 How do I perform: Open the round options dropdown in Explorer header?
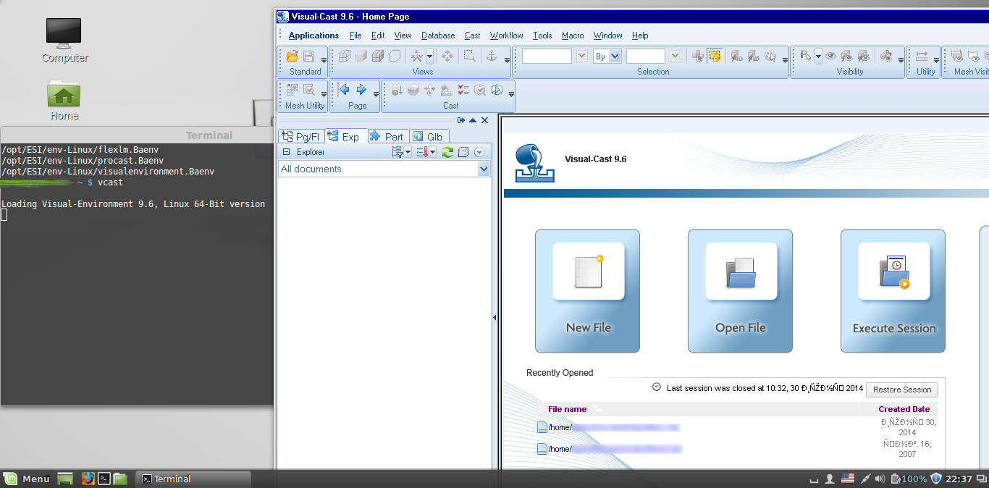click(479, 152)
